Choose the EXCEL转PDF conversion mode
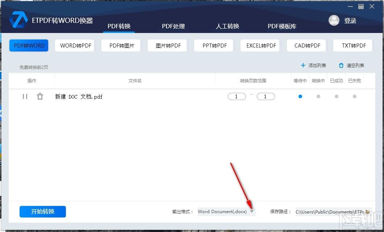The width and height of the screenshot is (384, 232). pyautogui.click(x=260, y=46)
